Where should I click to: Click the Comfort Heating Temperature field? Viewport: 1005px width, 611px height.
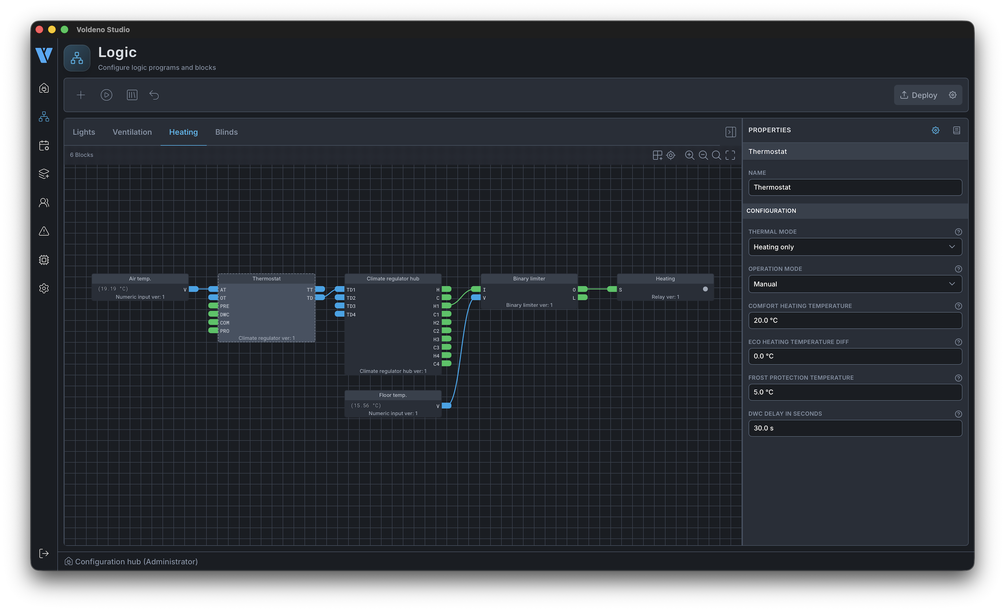855,320
